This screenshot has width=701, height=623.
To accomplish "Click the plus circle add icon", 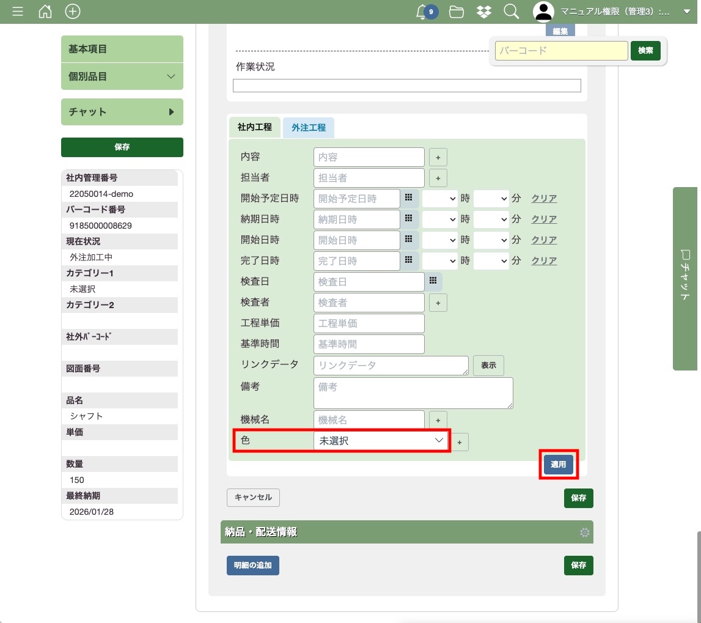I will tap(73, 12).
